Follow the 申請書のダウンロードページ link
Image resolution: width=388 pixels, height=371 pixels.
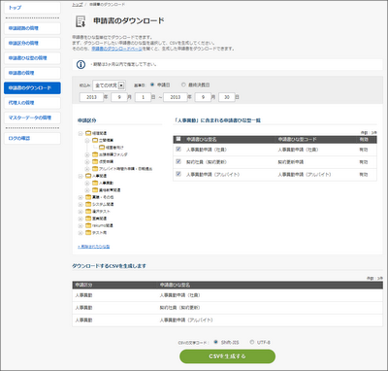tap(116, 49)
